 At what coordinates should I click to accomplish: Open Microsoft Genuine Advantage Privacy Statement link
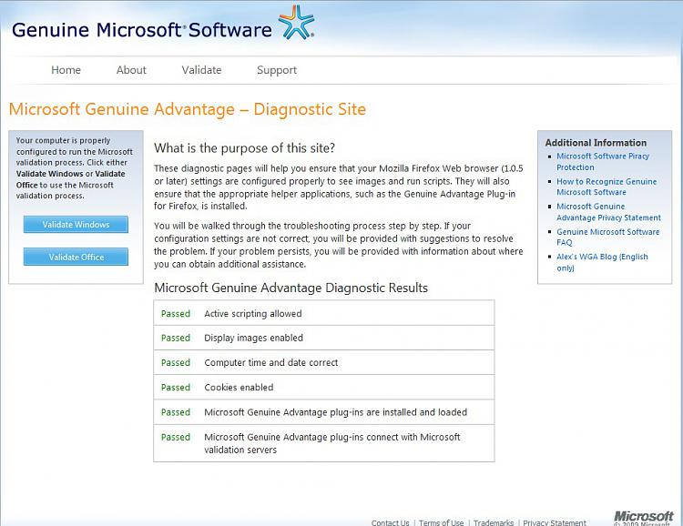click(x=608, y=212)
